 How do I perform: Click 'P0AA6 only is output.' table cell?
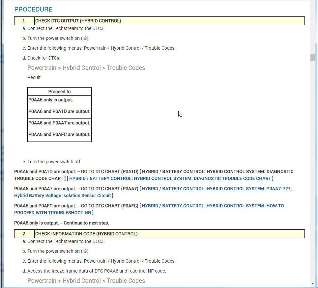click(x=59, y=101)
